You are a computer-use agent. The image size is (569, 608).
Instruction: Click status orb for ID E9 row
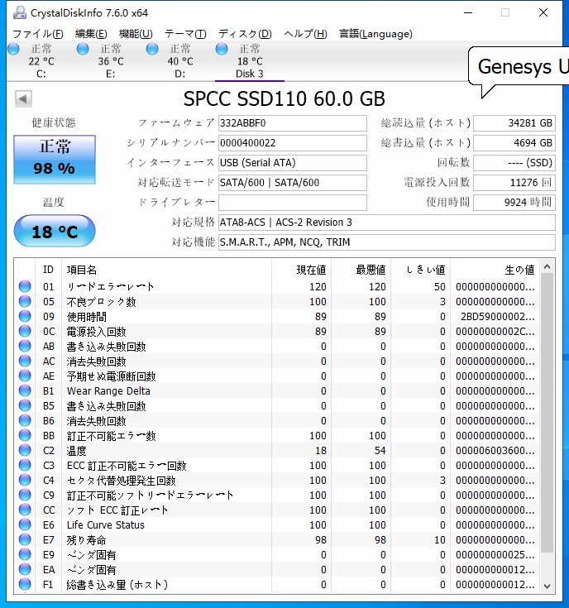pyautogui.click(x=25, y=554)
